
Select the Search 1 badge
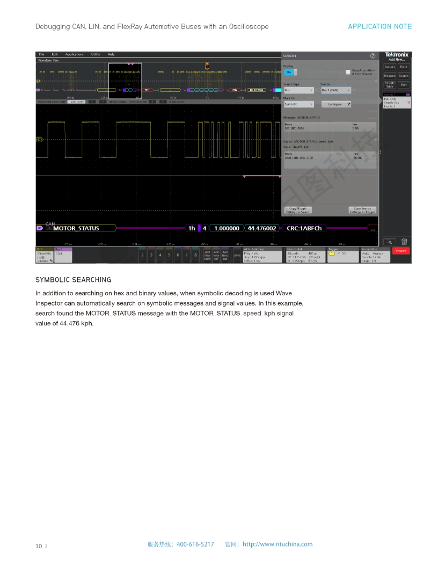point(397,99)
